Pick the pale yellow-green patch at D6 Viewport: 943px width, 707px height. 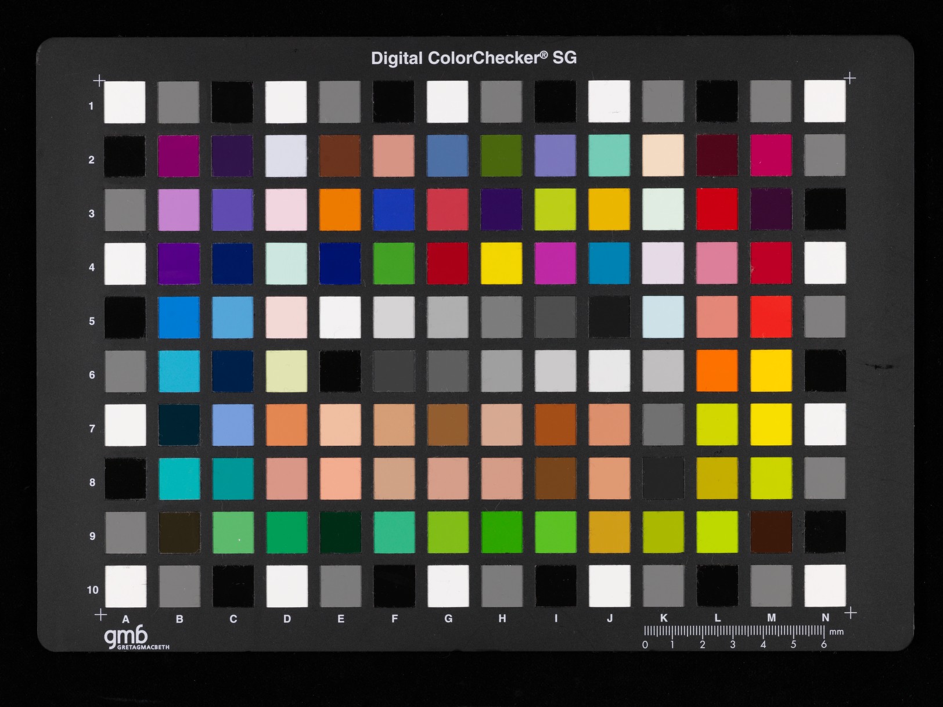coord(286,371)
